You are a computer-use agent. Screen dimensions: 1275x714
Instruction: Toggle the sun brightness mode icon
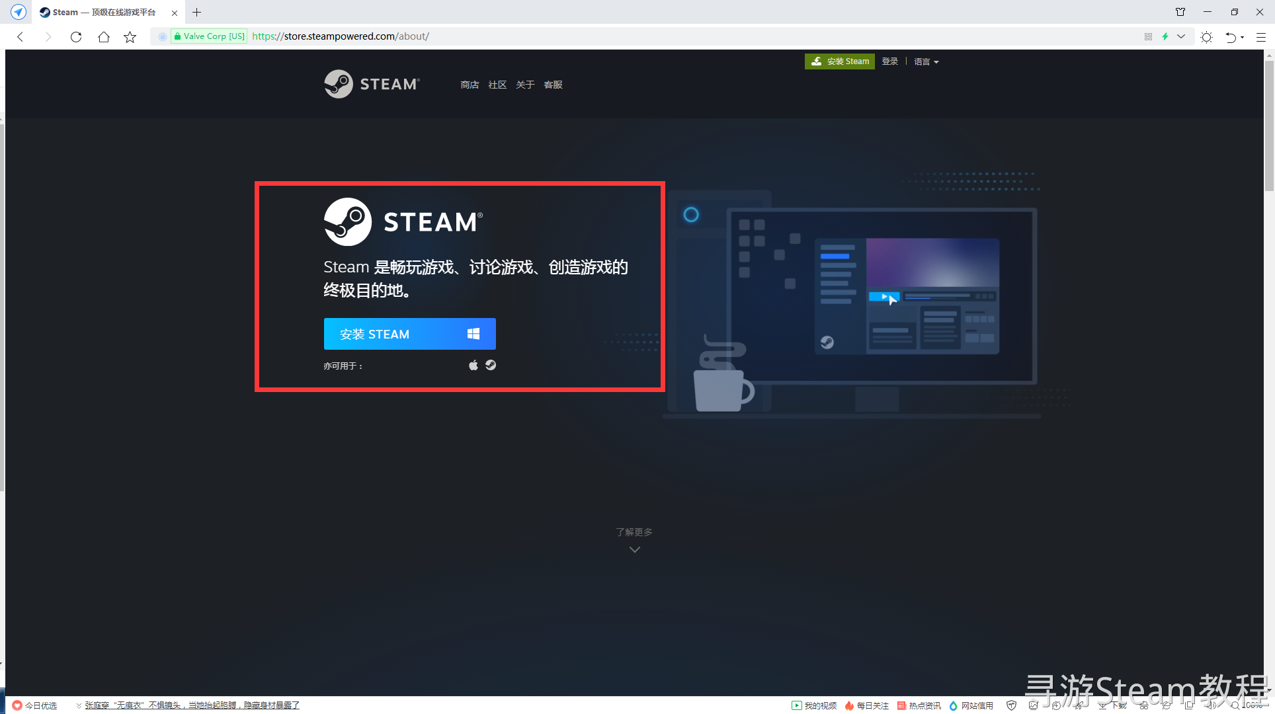point(1206,37)
